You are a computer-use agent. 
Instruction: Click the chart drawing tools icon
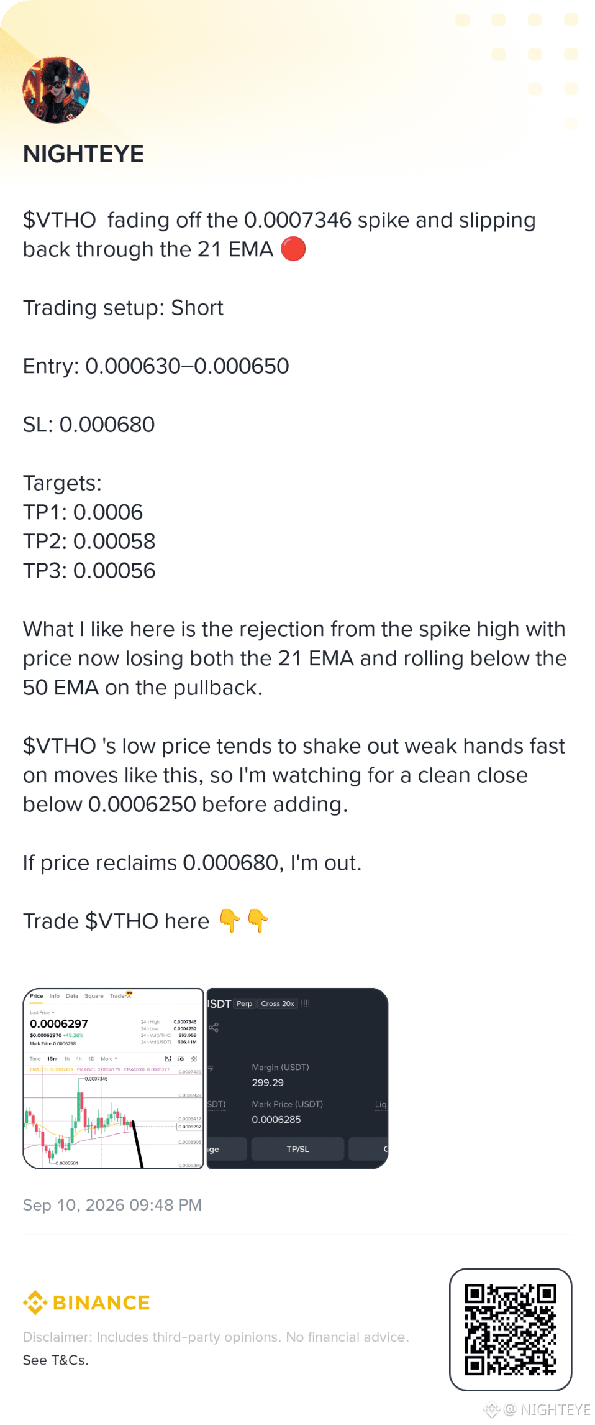pyautogui.click(x=168, y=1058)
